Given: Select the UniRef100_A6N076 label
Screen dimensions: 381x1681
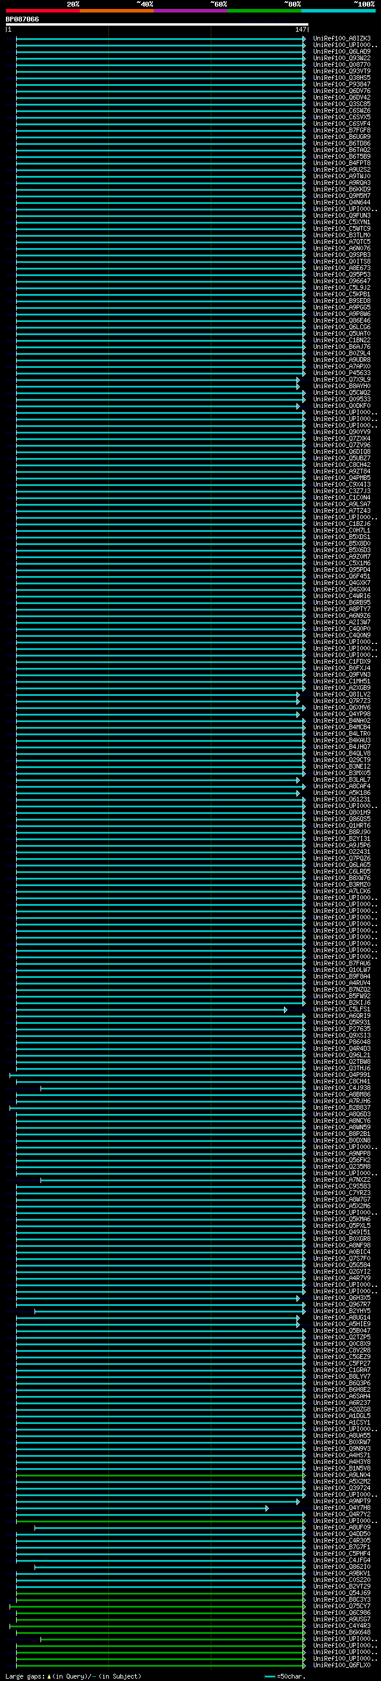Looking at the screenshot, I should (x=342, y=249).
